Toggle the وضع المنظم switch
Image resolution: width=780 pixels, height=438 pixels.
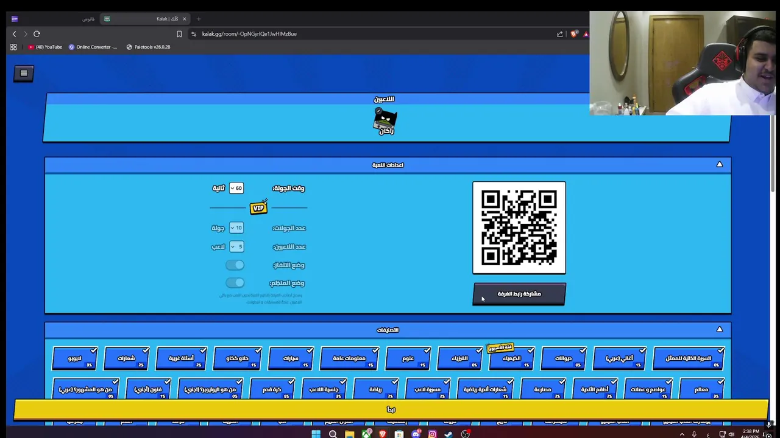235,283
